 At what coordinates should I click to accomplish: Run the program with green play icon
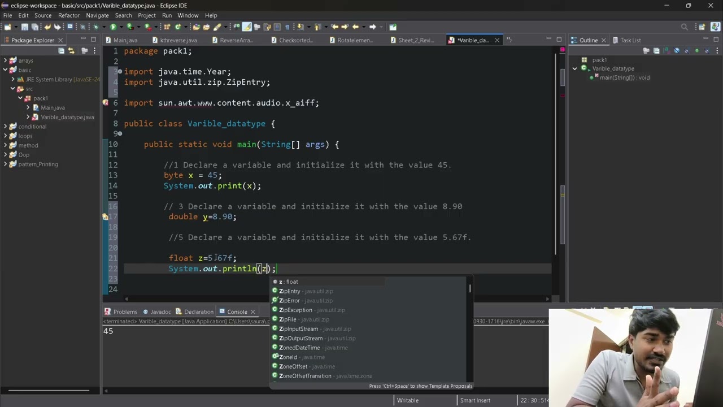(x=114, y=27)
